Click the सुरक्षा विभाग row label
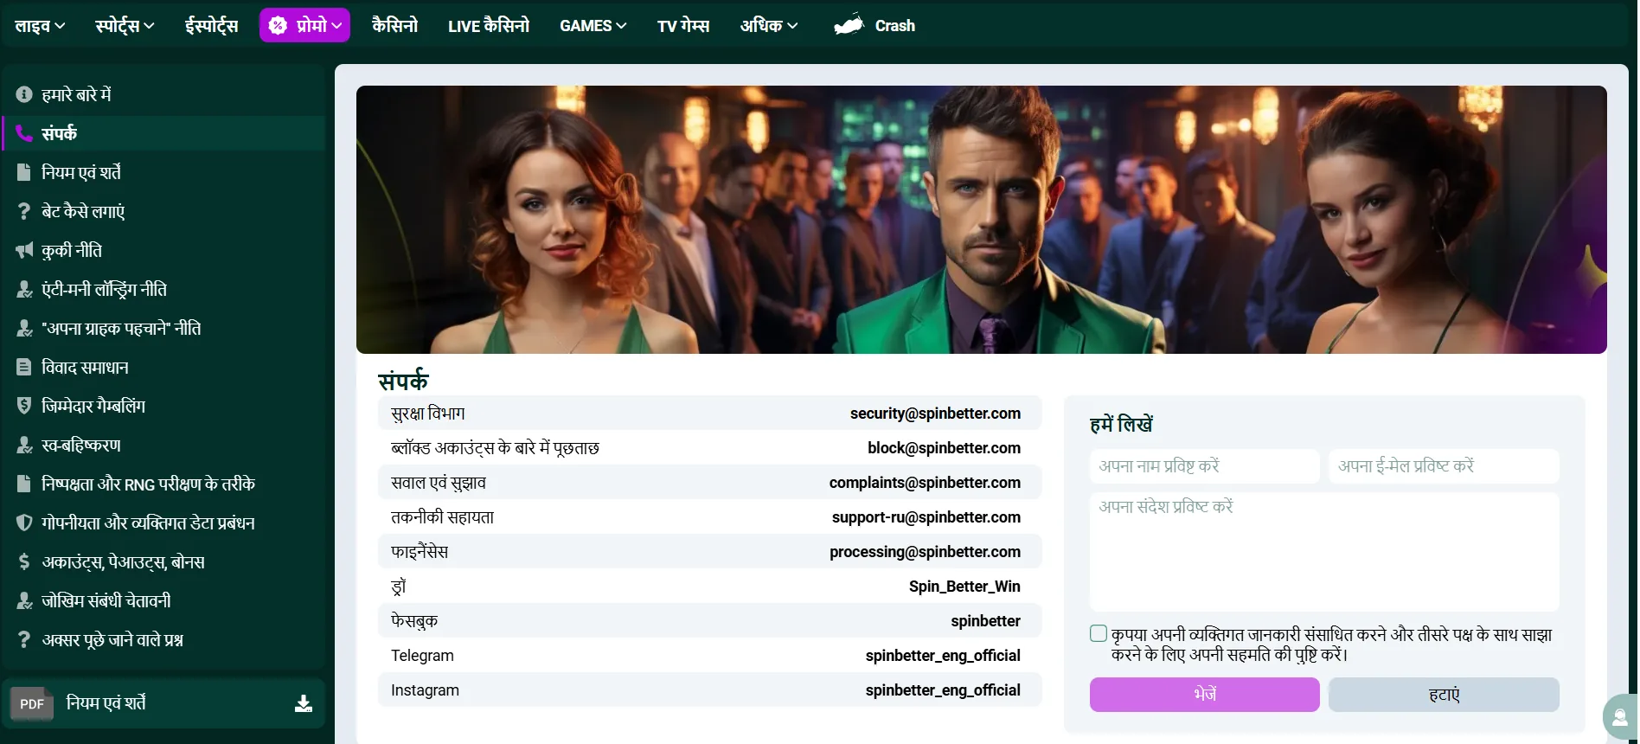Viewport: 1640px width, 744px height. pyautogui.click(x=428, y=414)
